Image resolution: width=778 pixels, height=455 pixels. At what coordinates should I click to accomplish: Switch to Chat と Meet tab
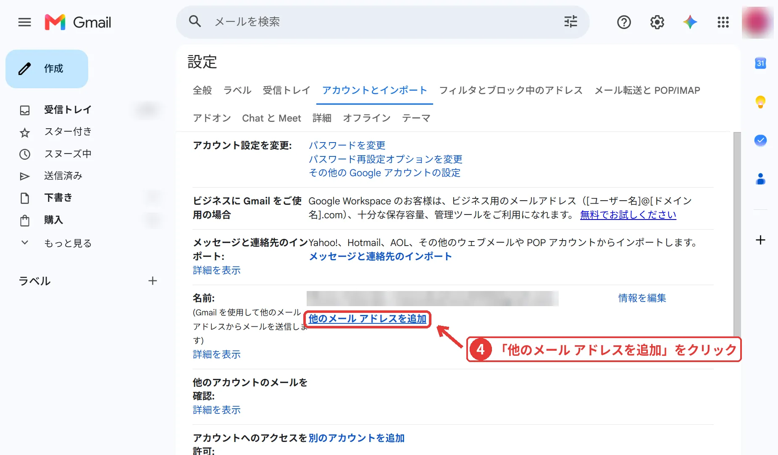coord(271,118)
